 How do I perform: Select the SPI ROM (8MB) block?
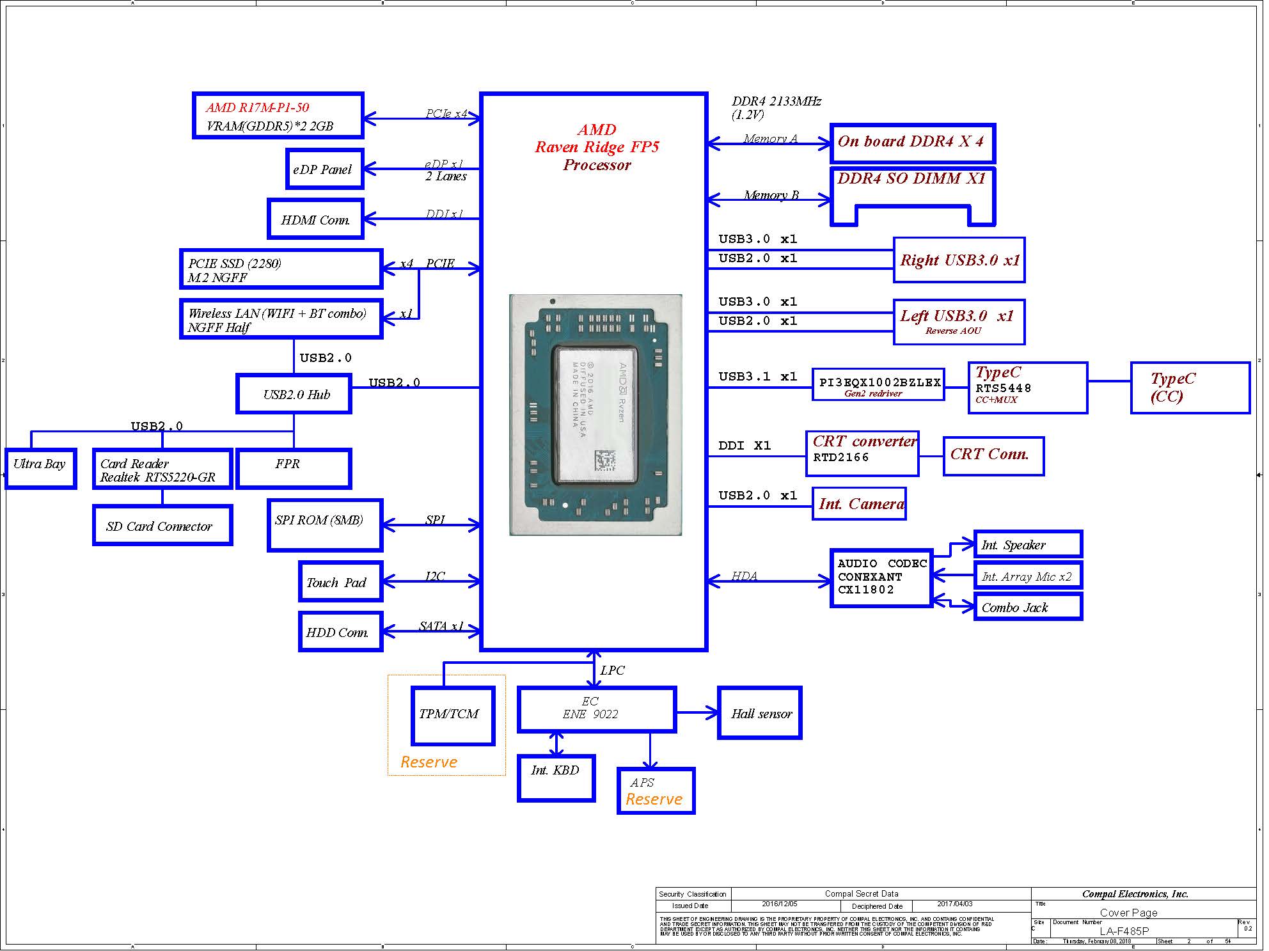325,525
